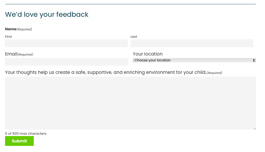Click the Your thoughts help us label
This screenshot has width=265, height=152.
106,72
